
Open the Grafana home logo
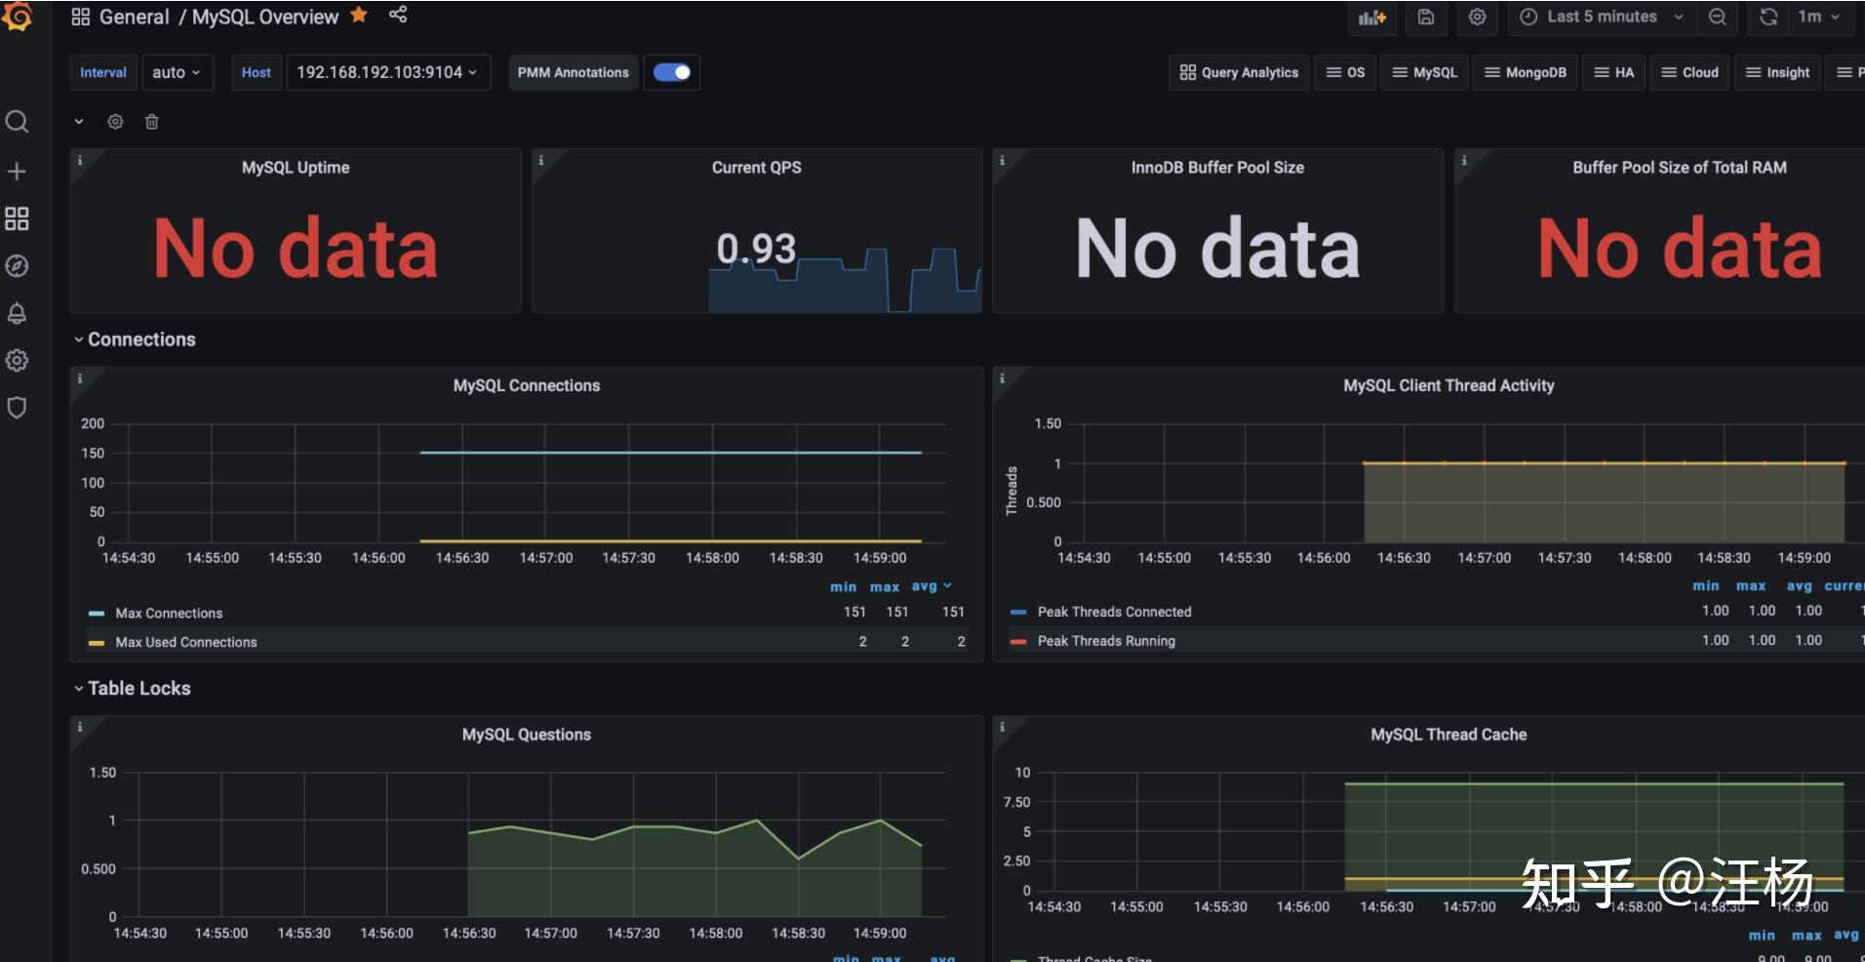(x=17, y=16)
